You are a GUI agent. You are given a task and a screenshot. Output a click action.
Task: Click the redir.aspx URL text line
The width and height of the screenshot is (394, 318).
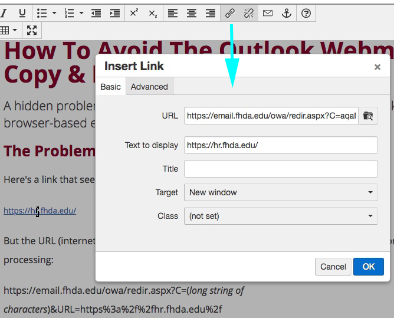(x=124, y=291)
